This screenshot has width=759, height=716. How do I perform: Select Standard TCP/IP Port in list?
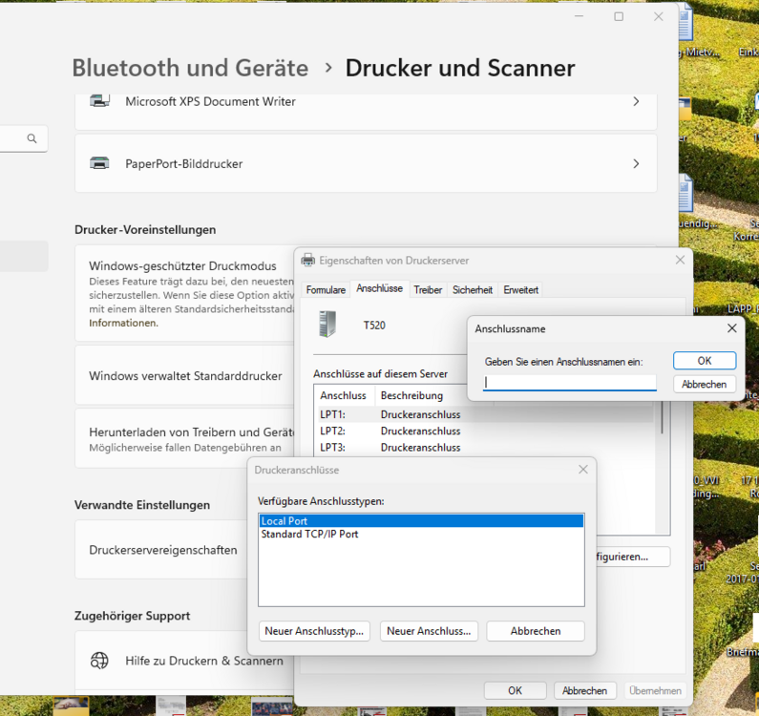[310, 535]
